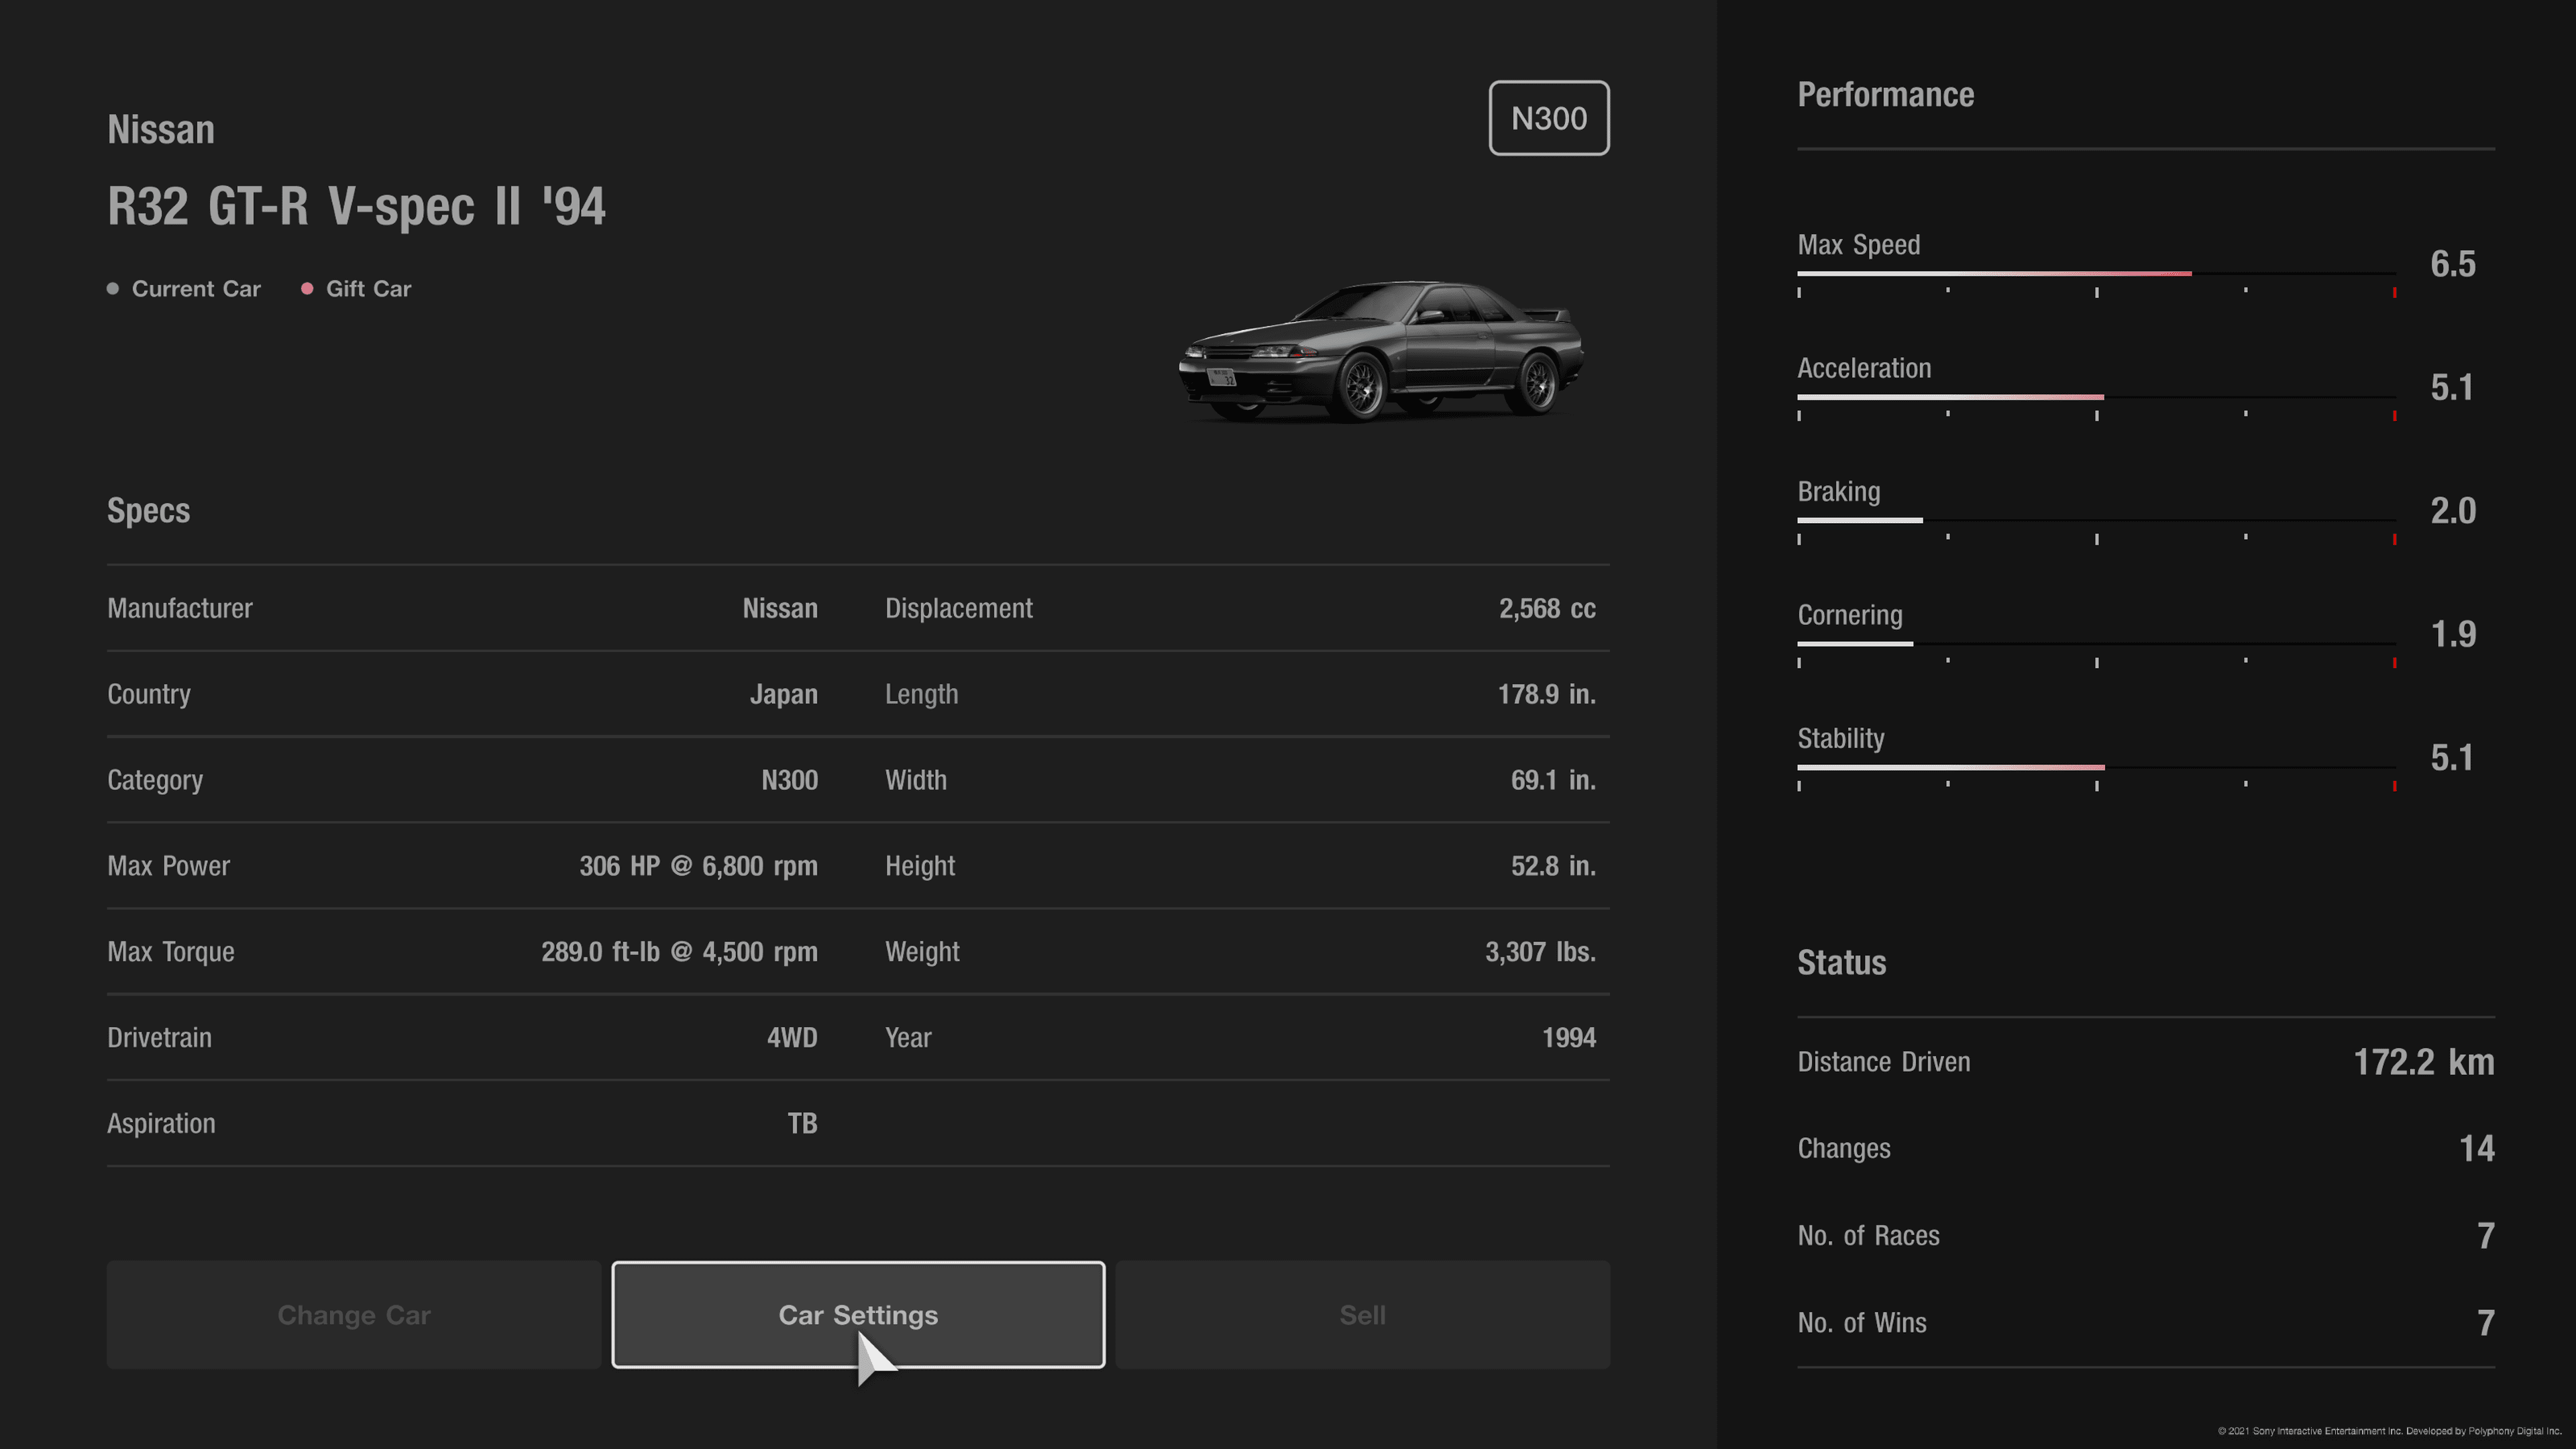2576x1449 pixels.
Task: Click the Cornering performance bar
Action: (2096, 644)
